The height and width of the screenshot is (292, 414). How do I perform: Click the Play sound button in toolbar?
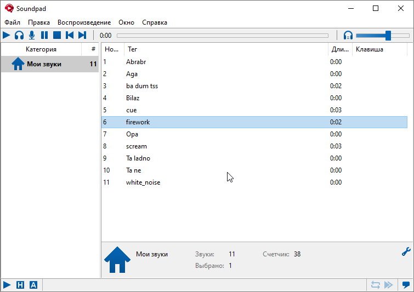click(x=7, y=35)
